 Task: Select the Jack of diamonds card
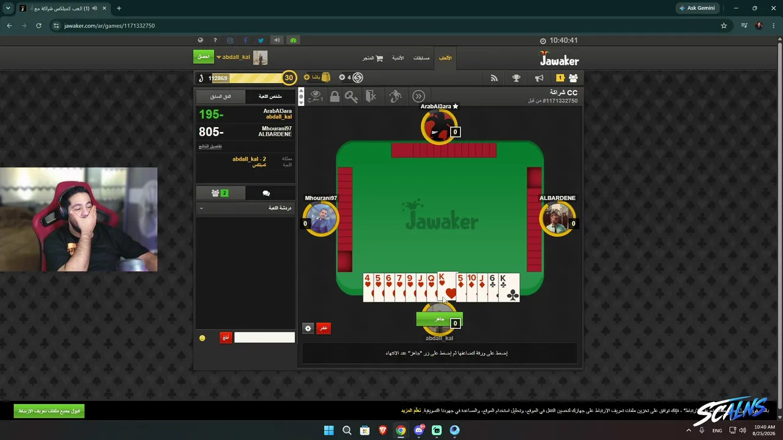(x=483, y=287)
